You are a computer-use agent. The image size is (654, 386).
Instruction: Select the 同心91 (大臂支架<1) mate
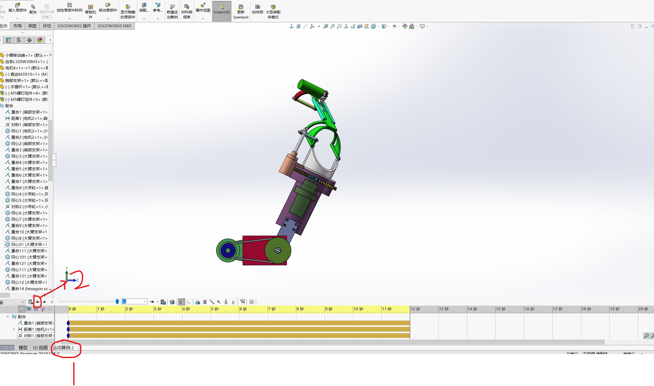pyautogui.click(x=27, y=244)
